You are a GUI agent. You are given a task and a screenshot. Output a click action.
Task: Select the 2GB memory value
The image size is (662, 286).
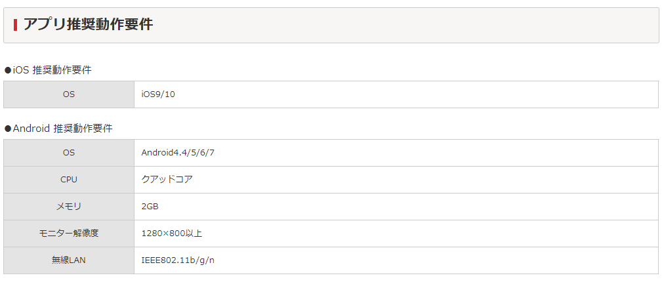[150, 207]
